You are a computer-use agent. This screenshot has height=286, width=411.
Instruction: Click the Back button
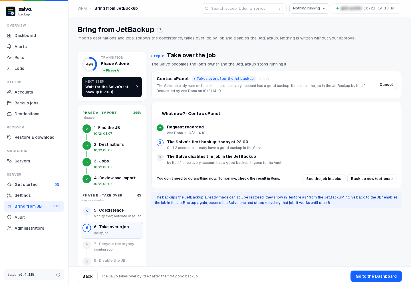(x=88, y=276)
